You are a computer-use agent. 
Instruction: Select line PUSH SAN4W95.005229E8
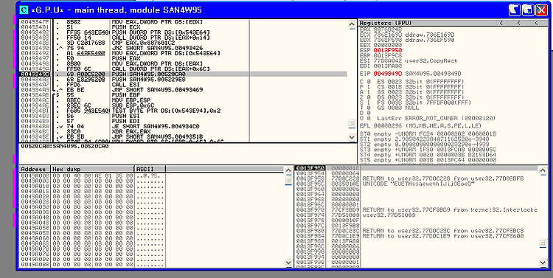pyautogui.click(x=148, y=80)
